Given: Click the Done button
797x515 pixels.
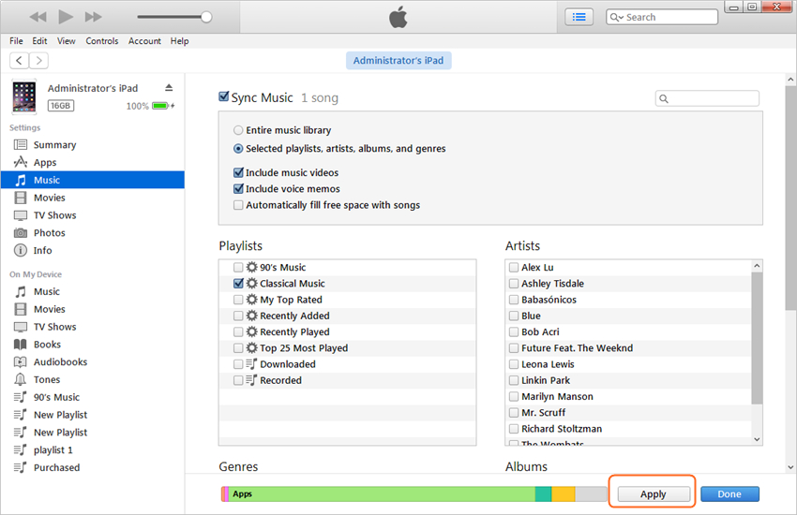Looking at the screenshot, I should pyautogui.click(x=729, y=494).
